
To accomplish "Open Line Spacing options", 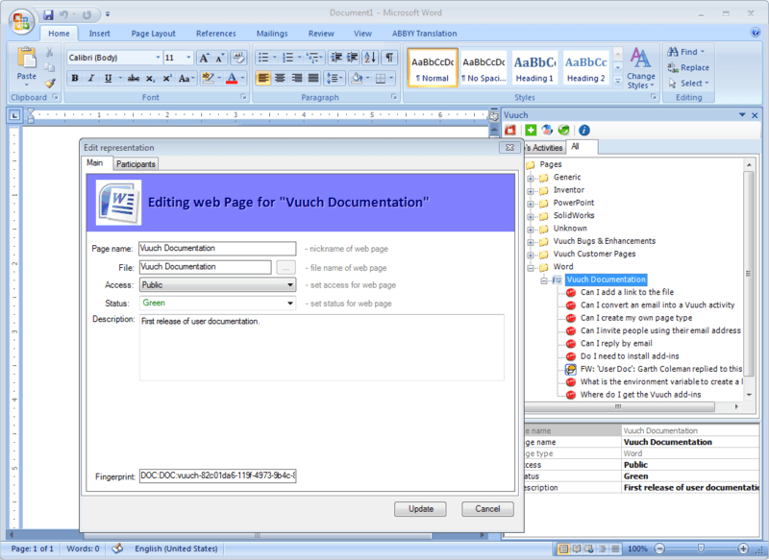I will coord(335,78).
